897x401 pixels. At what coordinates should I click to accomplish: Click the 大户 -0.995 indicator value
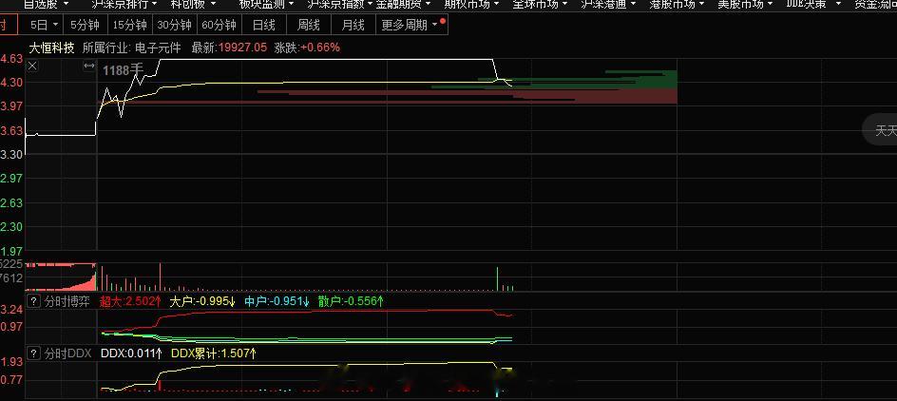pyautogui.click(x=202, y=302)
